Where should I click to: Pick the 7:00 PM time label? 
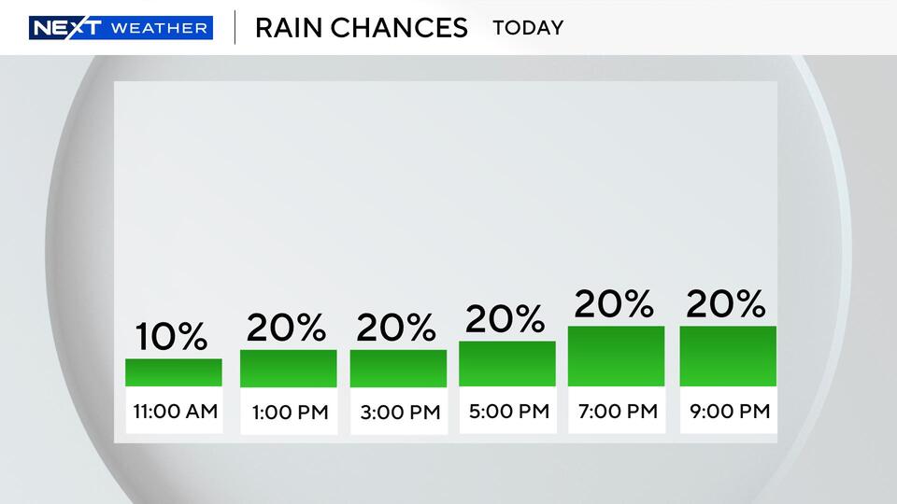[617, 411]
